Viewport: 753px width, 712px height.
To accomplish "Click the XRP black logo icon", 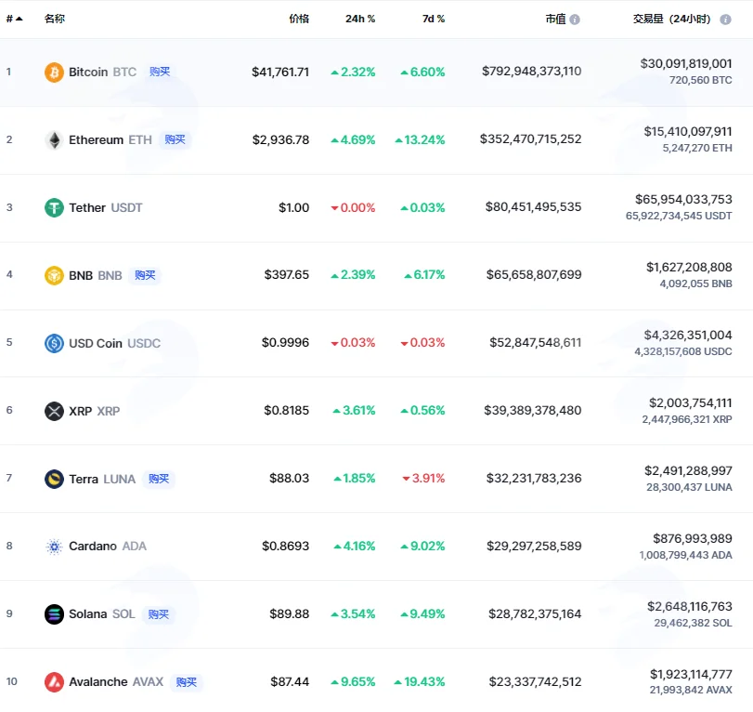I will [54, 411].
